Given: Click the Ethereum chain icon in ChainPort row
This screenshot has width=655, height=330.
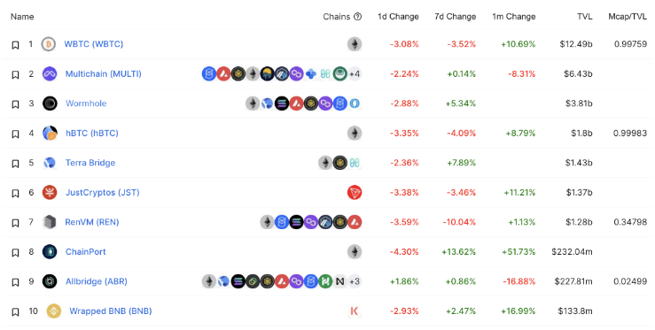Looking at the screenshot, I should (355, 251).
